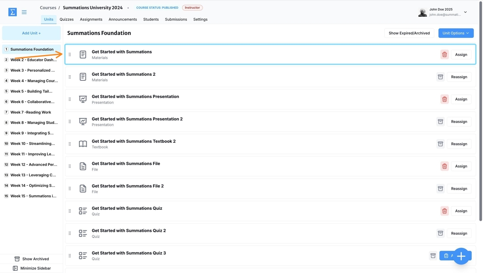Click drag handle of Get Started with Summations
483x273 pixels.
[69, 54]
